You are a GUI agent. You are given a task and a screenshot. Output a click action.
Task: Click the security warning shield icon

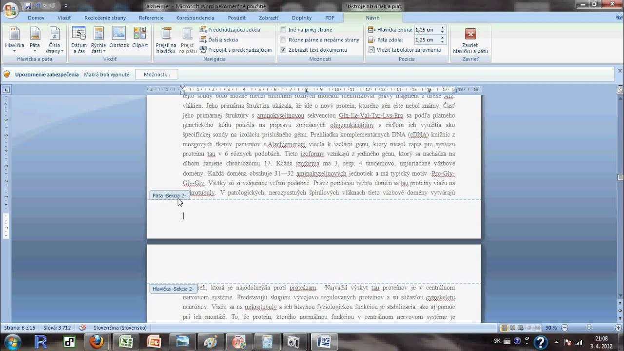tap(7, 74)
